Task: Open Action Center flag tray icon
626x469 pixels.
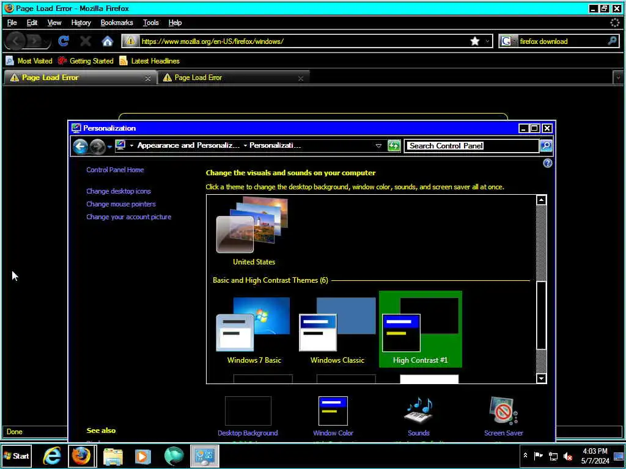Action: click(x=539, y=456)
